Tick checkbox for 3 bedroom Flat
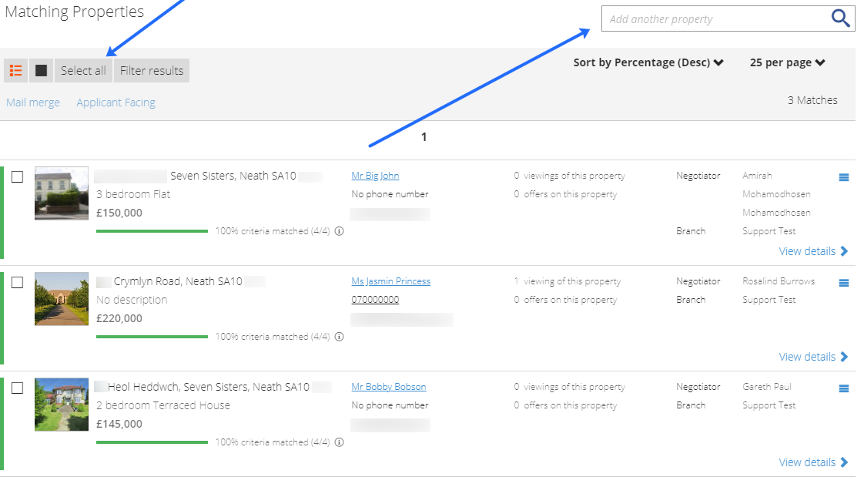864x477 pixels. pos(18,177)
